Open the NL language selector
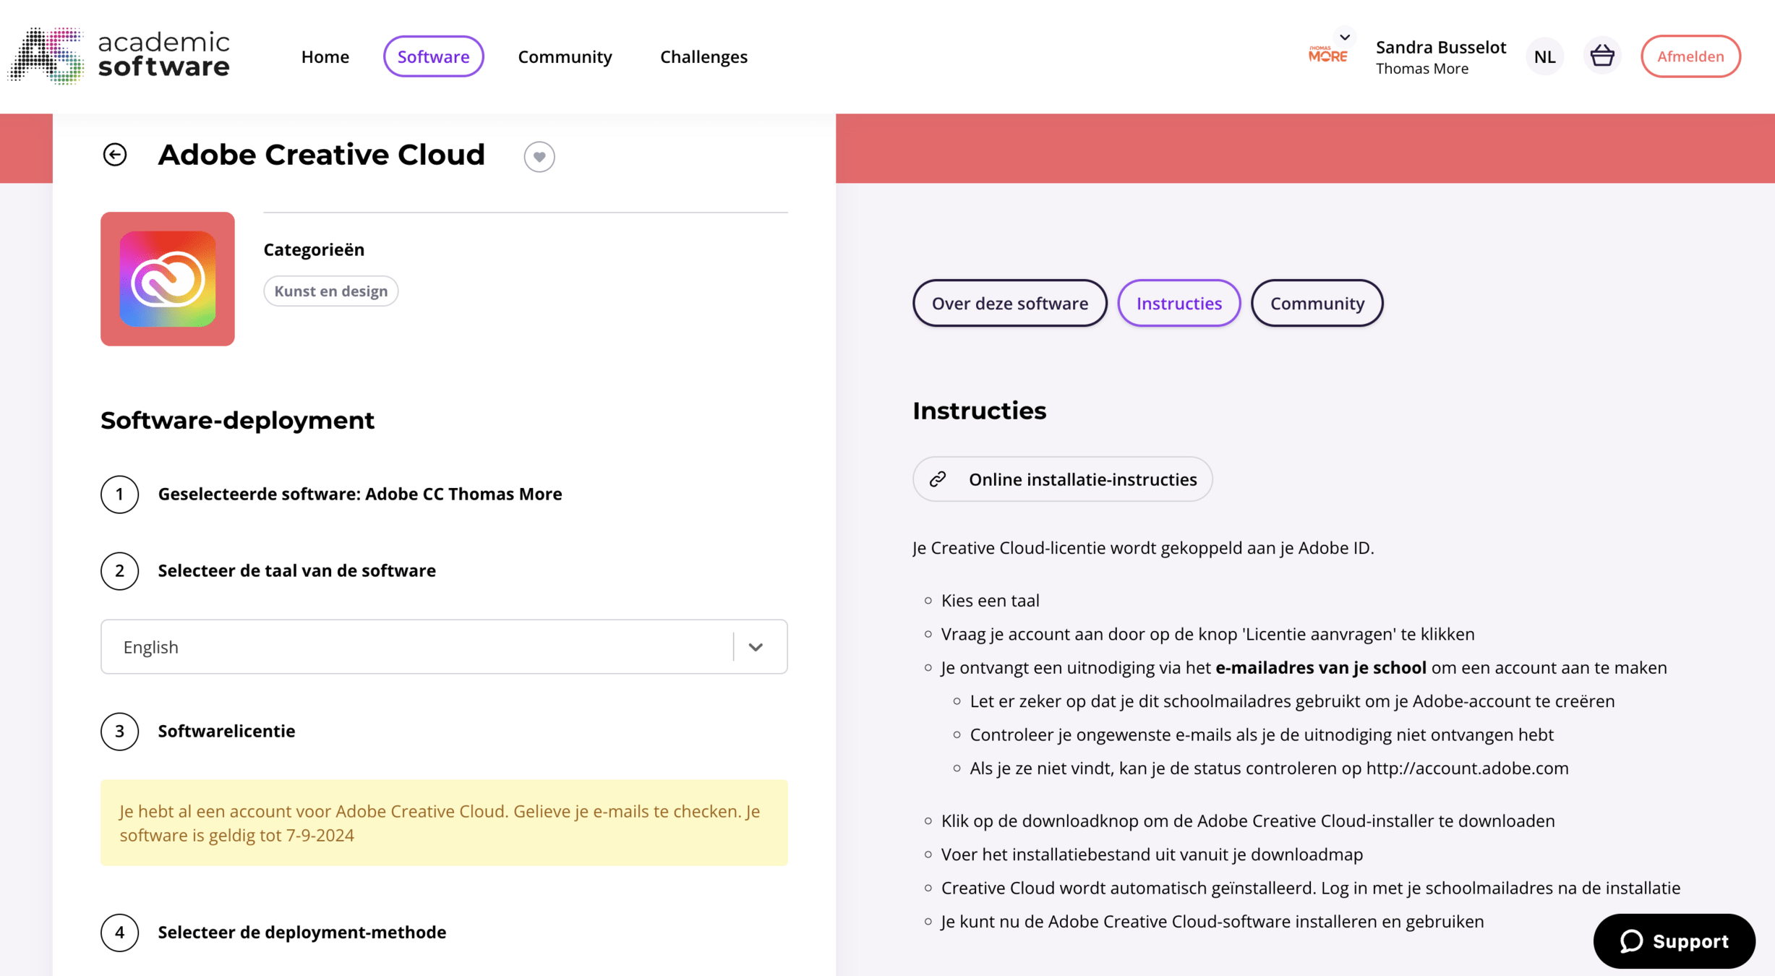Viewport: 1775px width, 976px height. pyautogui.click(x=1544, y=56)
